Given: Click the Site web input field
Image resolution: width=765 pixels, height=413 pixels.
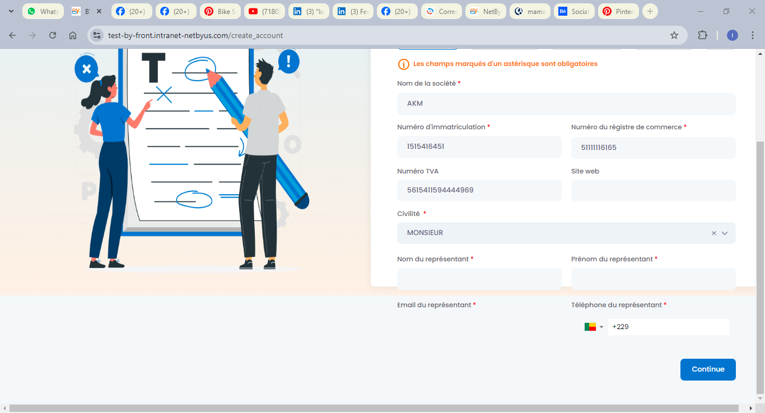Looking at the screenshot, I should (x=653, y=190).
